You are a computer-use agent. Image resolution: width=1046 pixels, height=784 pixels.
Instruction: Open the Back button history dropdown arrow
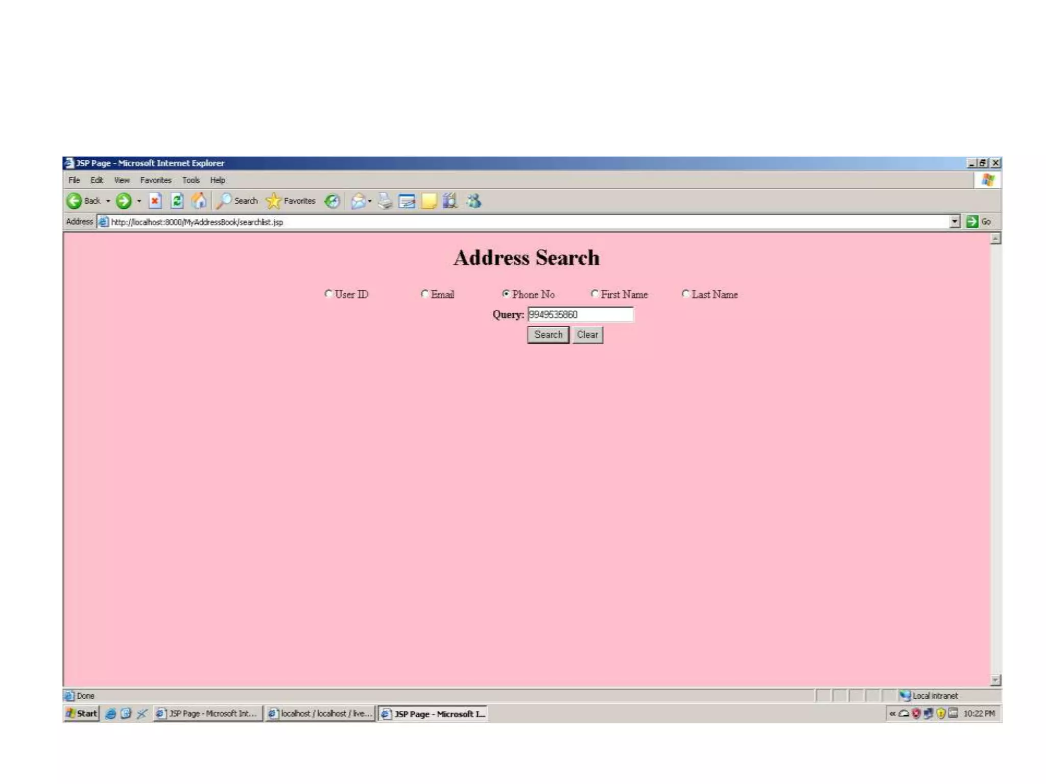108,201
